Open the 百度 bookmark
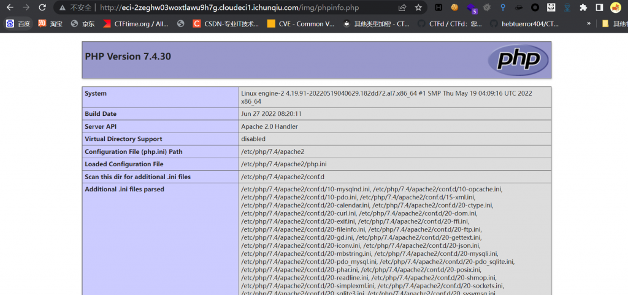628x295 pixels. 18,24
